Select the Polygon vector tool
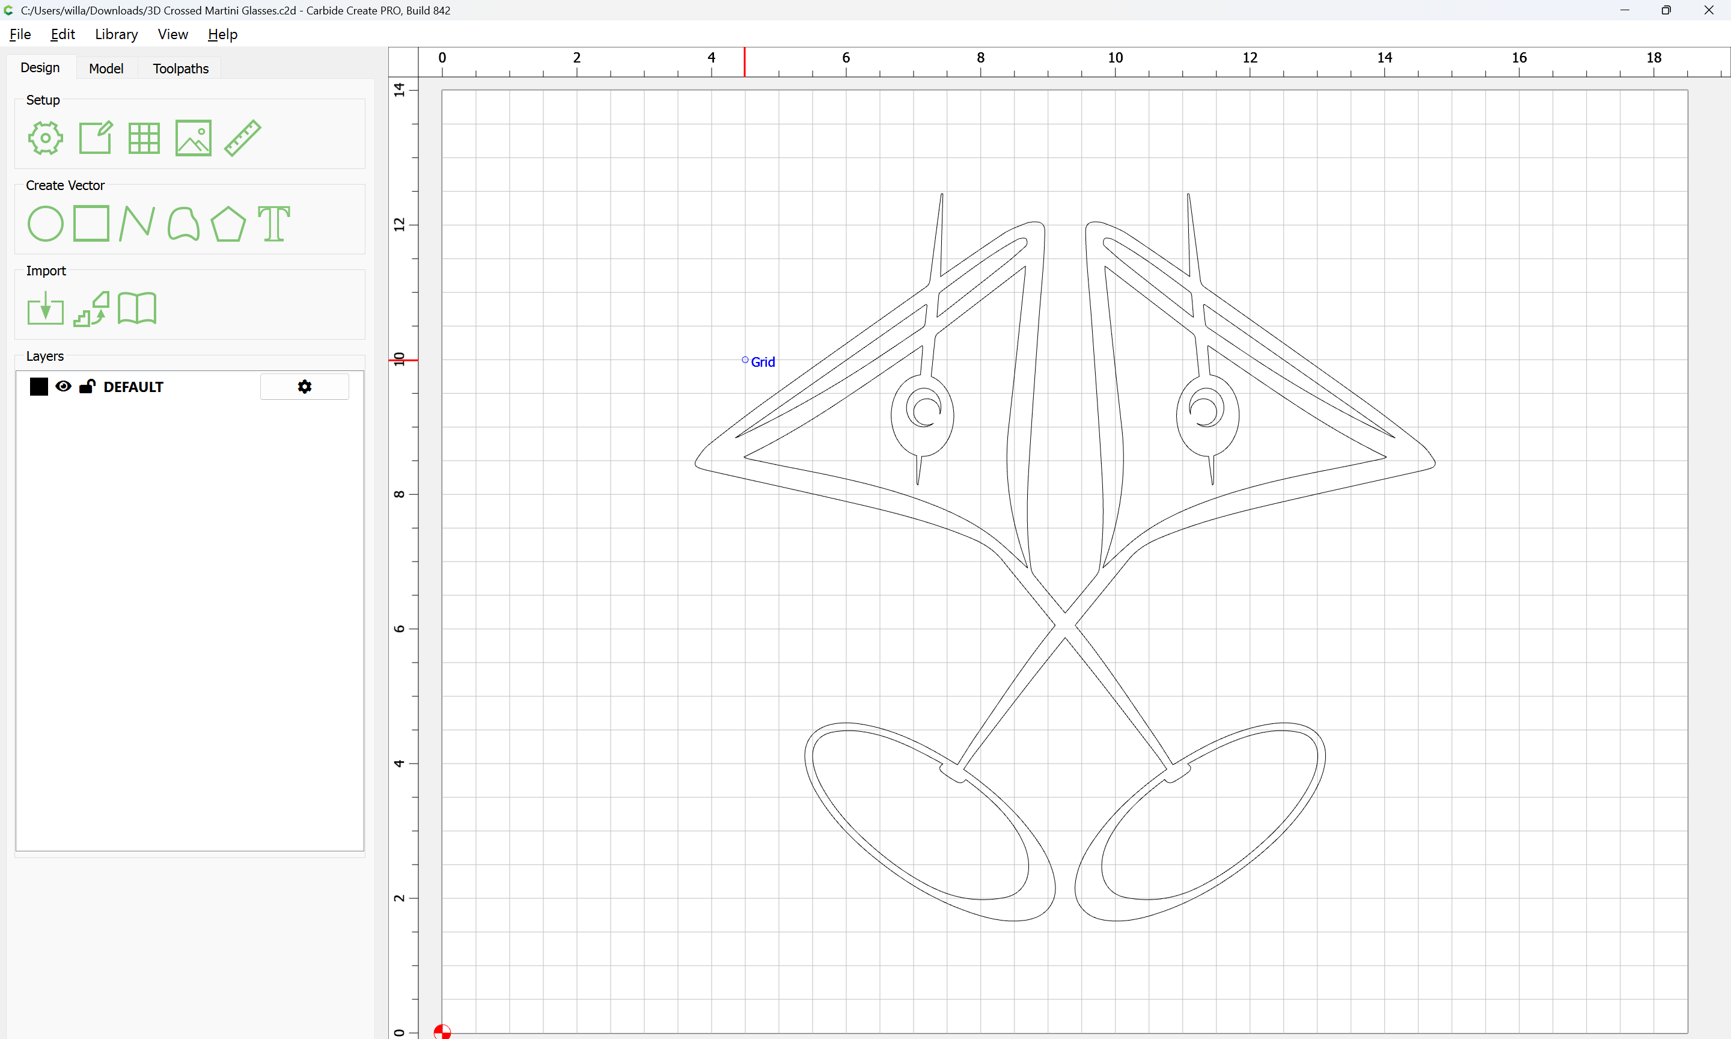The height and width of the screenshot is (1039, 1731). coord(228,224)
